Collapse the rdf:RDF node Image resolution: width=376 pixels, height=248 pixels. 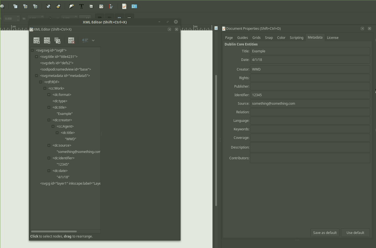[x=40, y=82]
